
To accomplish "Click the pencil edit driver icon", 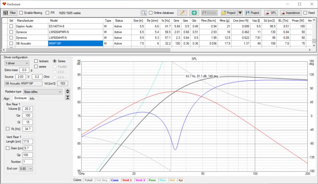I will coord(182,13).
